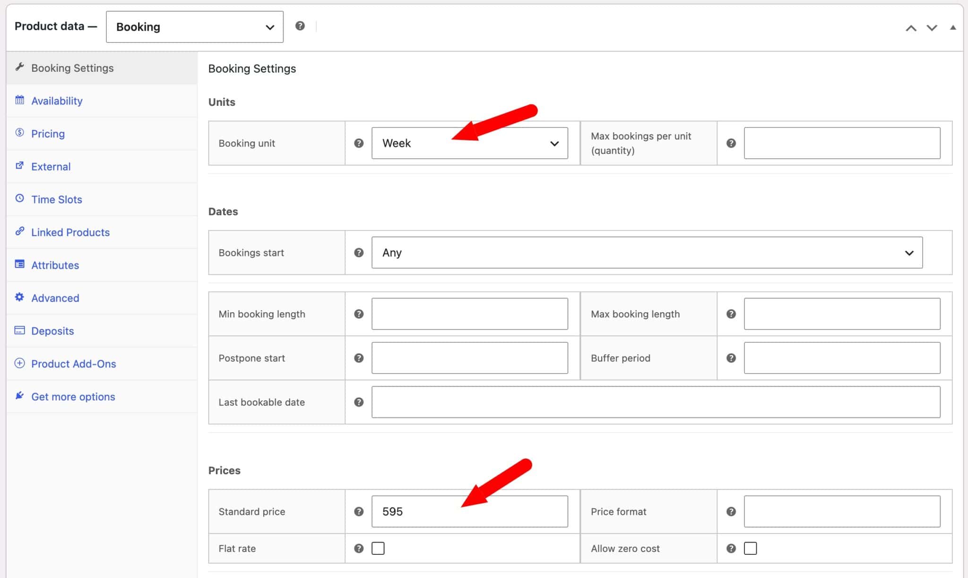The height and width of the screenshot is (578, 968).
Task: Click the Postpone start help icon
Action: click(x=359, y=358)
